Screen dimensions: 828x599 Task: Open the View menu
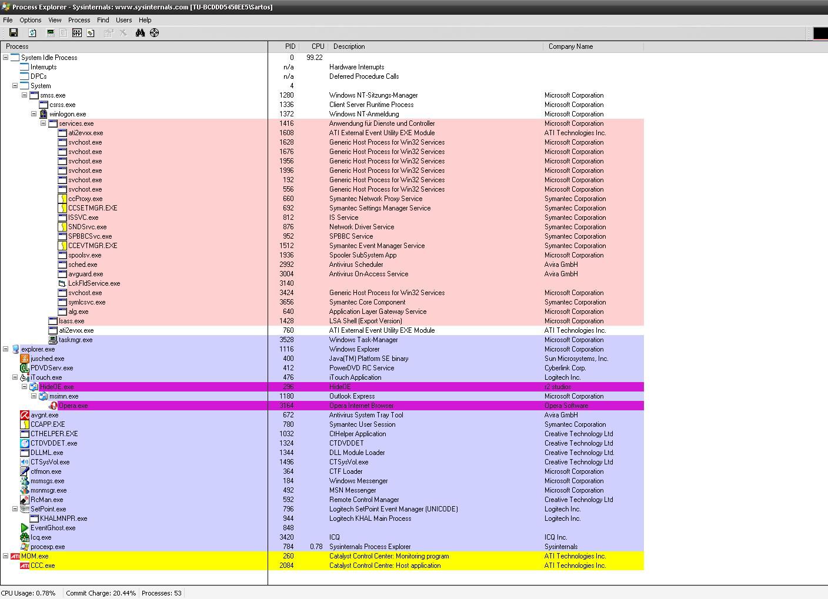[55, 20]
